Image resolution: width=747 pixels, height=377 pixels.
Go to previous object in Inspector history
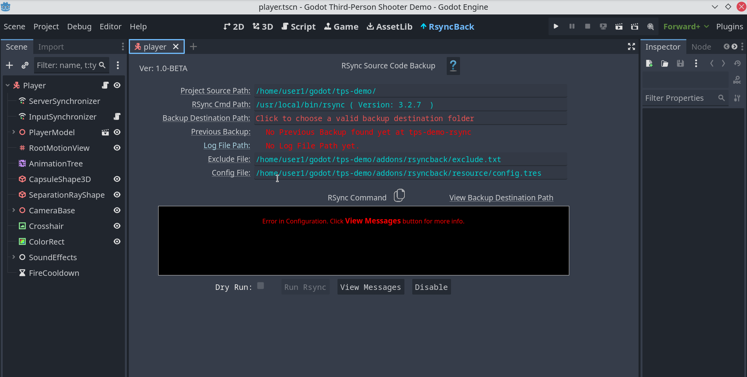(712, 63)
